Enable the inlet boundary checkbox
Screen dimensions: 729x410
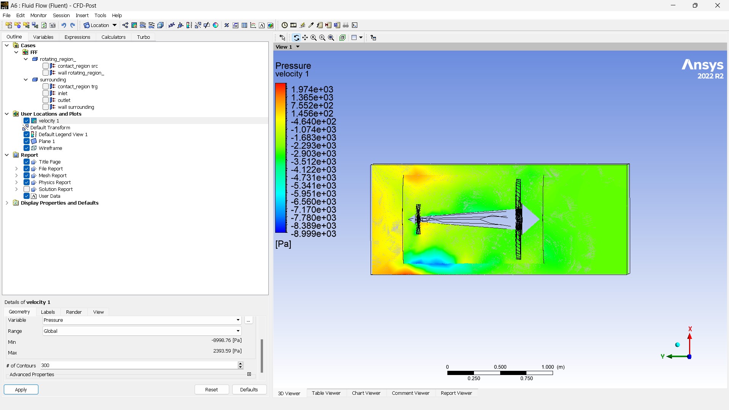(x=46, y=93)
